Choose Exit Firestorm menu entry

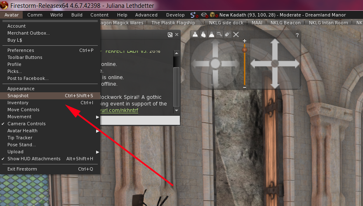[50, 169]
